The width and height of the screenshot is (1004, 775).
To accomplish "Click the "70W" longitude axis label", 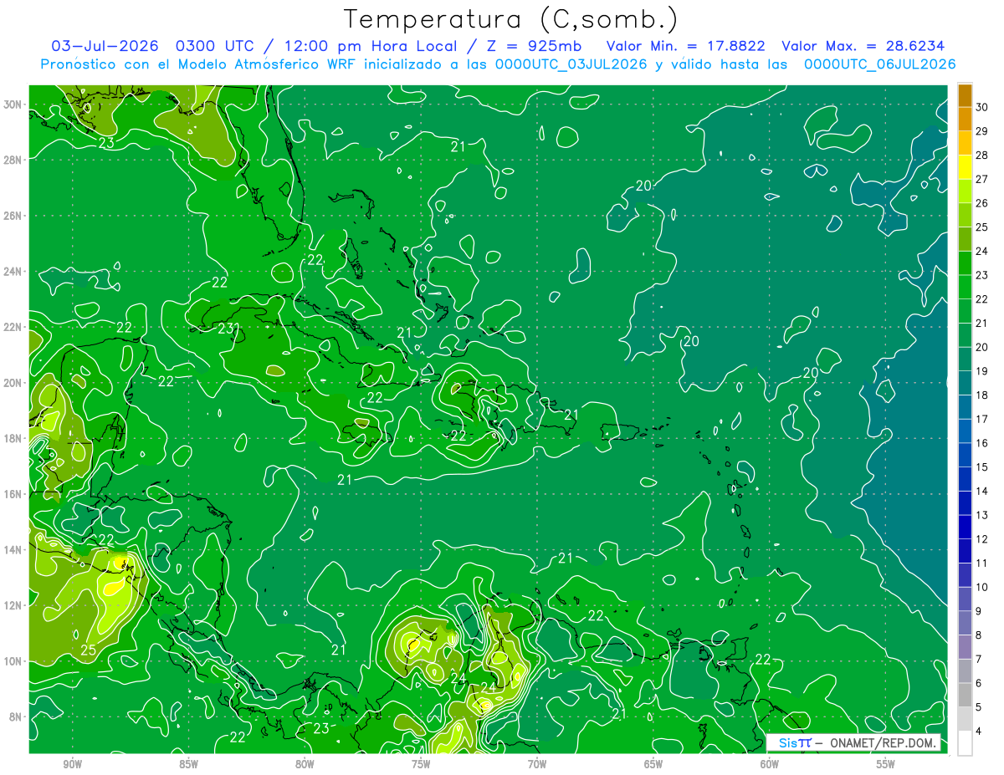I will click(x=537, y=764).
